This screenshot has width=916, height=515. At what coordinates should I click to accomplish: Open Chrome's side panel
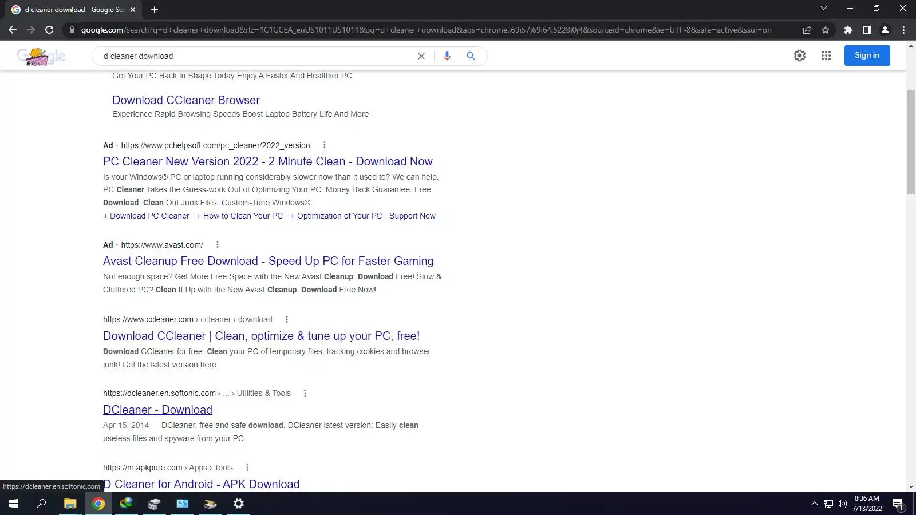867,30
